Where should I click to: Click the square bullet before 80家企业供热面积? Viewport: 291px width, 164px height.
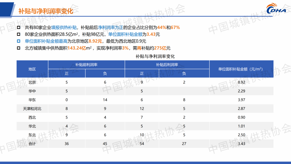pyautogui.click(x=19, y=35)
